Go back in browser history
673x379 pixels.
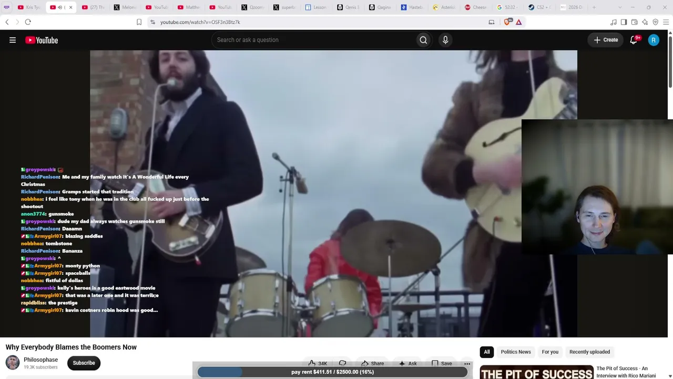(7, 22)
